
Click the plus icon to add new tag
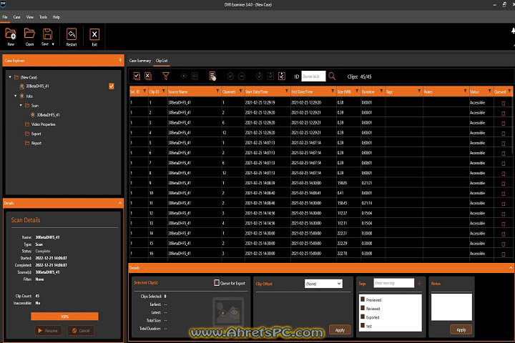(419, 283)
